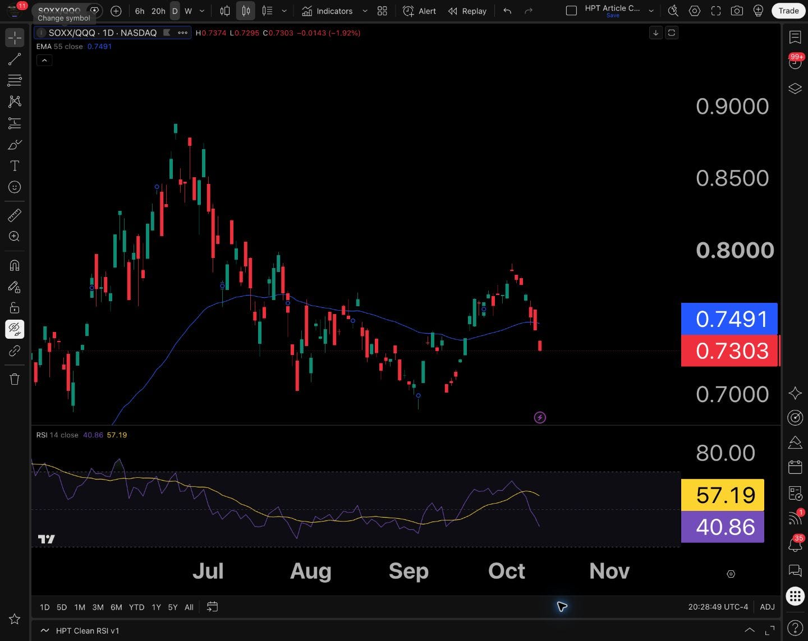Open the layout setup square icon
This screenshot has width=808, height=641.
coord(571,11)
